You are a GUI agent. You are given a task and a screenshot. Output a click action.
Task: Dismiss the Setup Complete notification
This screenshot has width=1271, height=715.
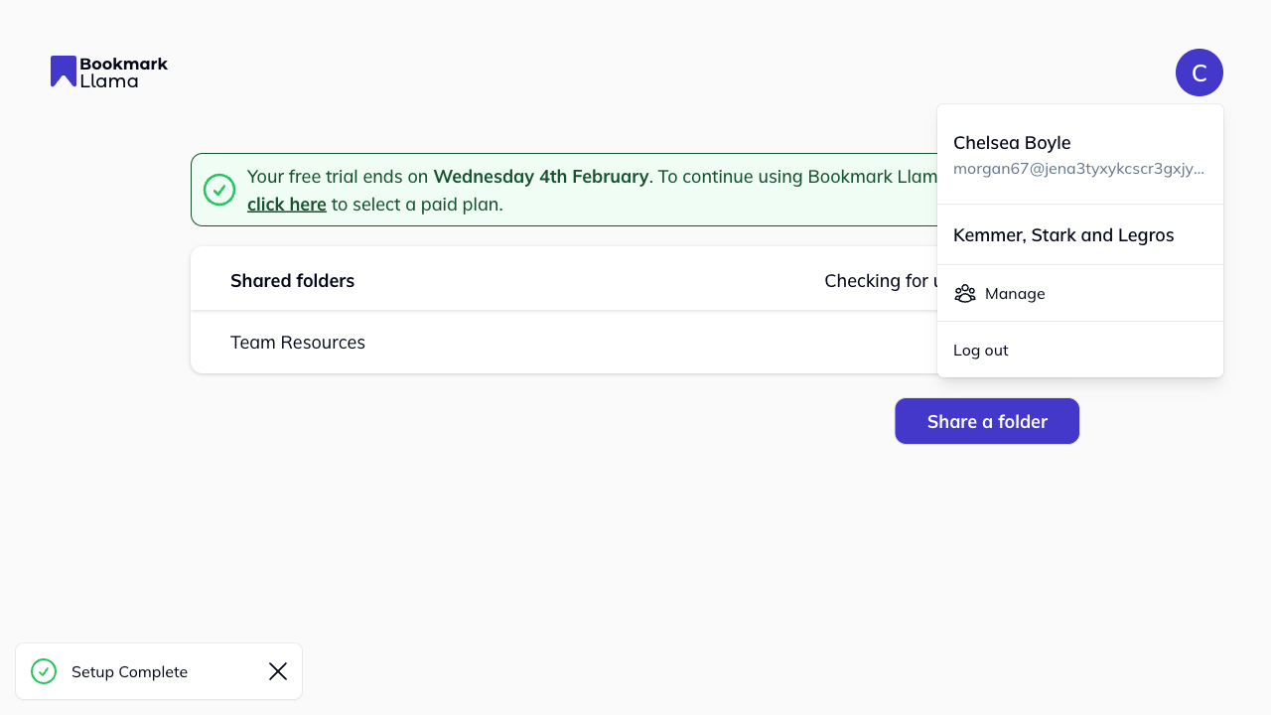pos(278,671)
